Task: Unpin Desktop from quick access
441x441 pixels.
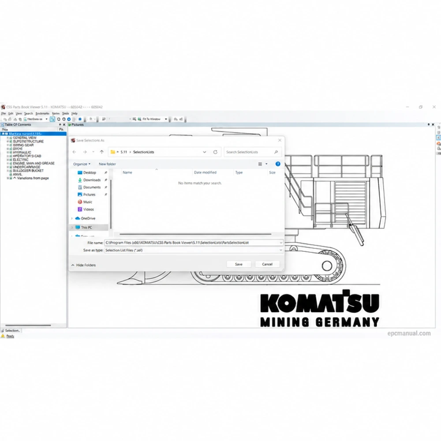Action: pos(106,173)
